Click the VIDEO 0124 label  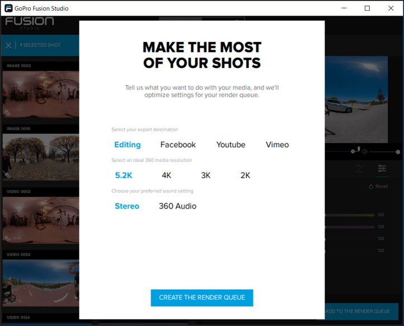(18, 318)
